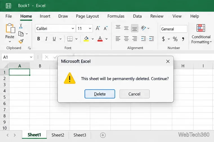The height and width of the screenshot is (142, 214).
Task: Select row 5 header
Action: tap(5, 97)
